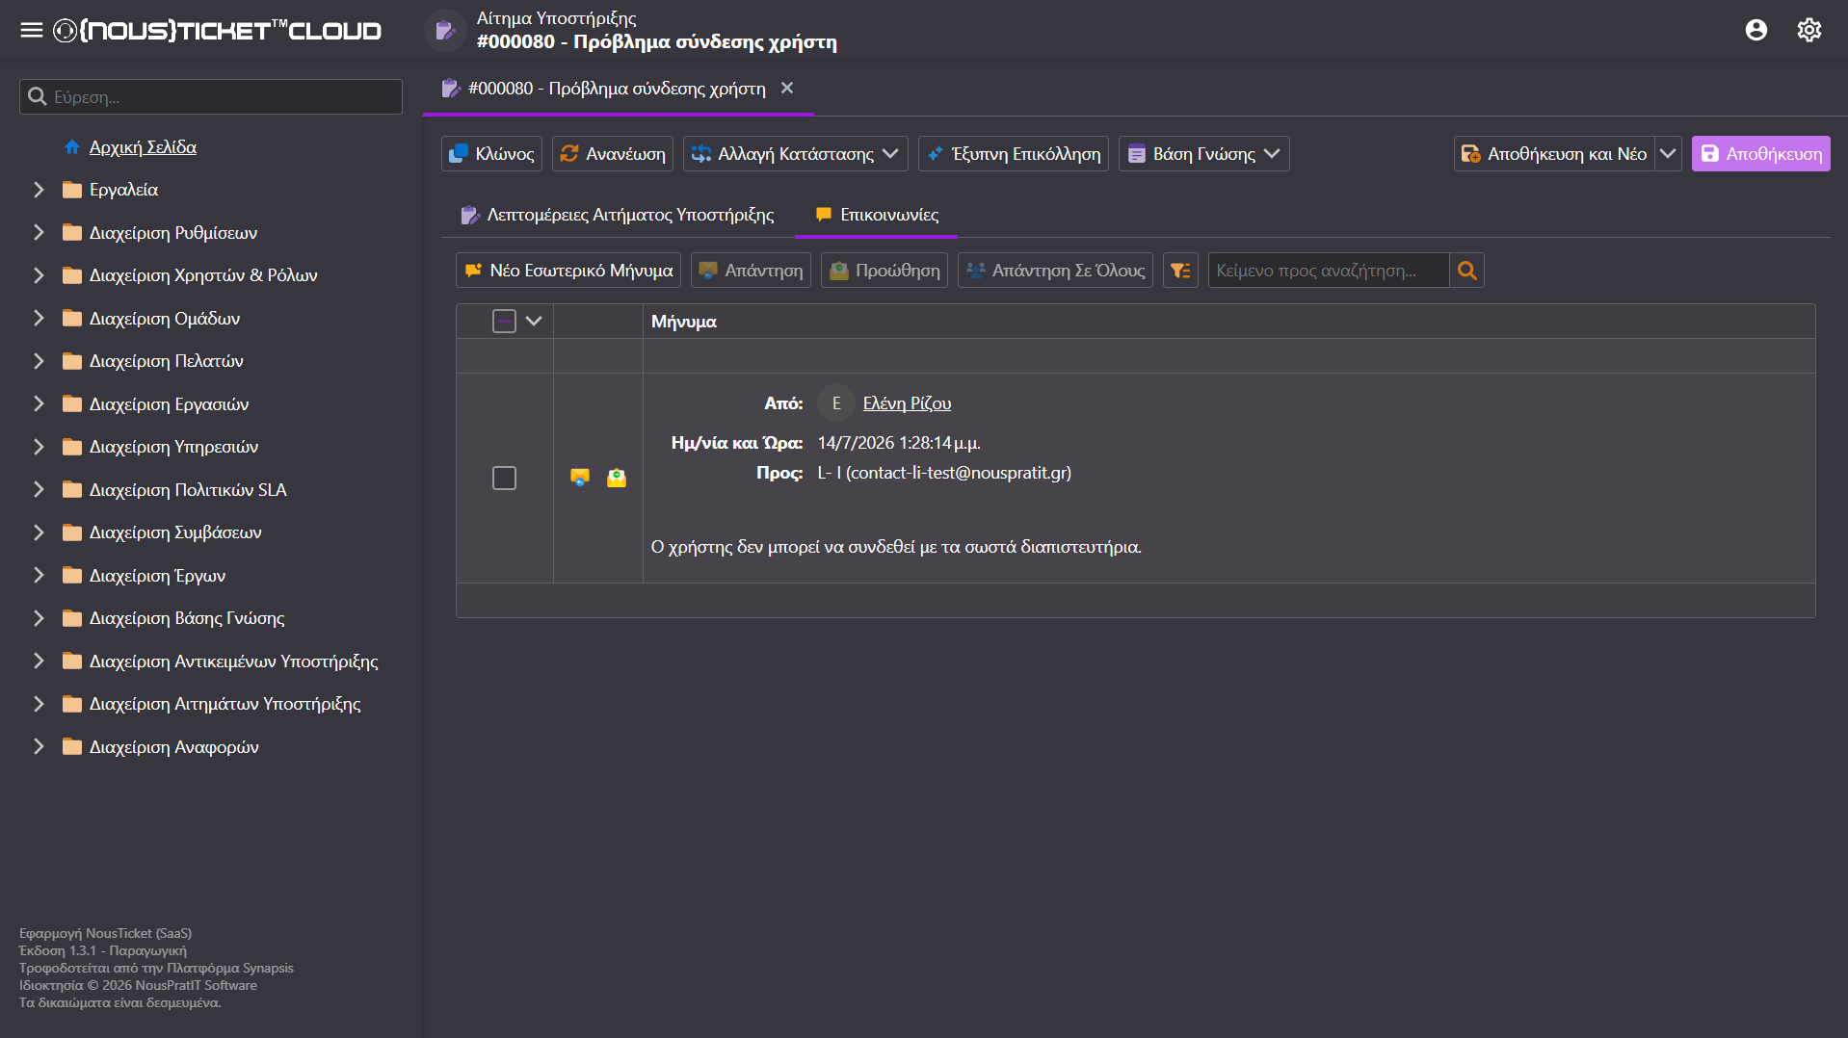Switch to Λεπτομέρειες Αιτήματος Υποστήριξης tab
1848x1038 pixels.
(x=618, y=215)
